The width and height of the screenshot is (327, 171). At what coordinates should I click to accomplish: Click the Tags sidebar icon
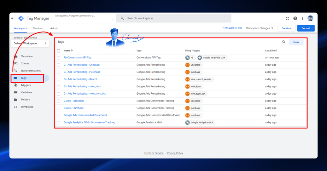click(16, 78)
